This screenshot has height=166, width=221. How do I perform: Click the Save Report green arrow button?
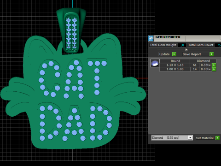[212, 54]
